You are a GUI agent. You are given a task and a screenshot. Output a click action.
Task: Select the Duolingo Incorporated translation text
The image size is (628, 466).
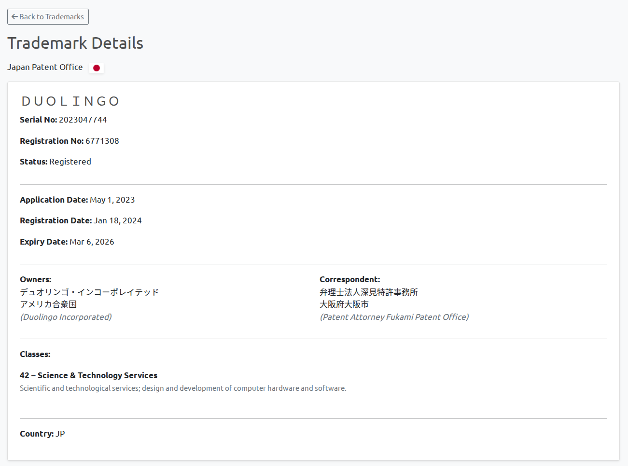[x=66, y=317]
